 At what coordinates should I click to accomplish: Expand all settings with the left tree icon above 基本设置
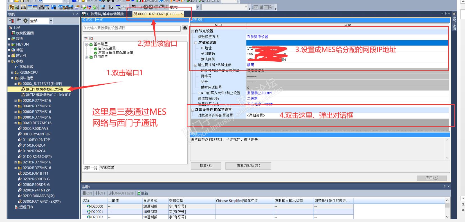tap(85, 38)
